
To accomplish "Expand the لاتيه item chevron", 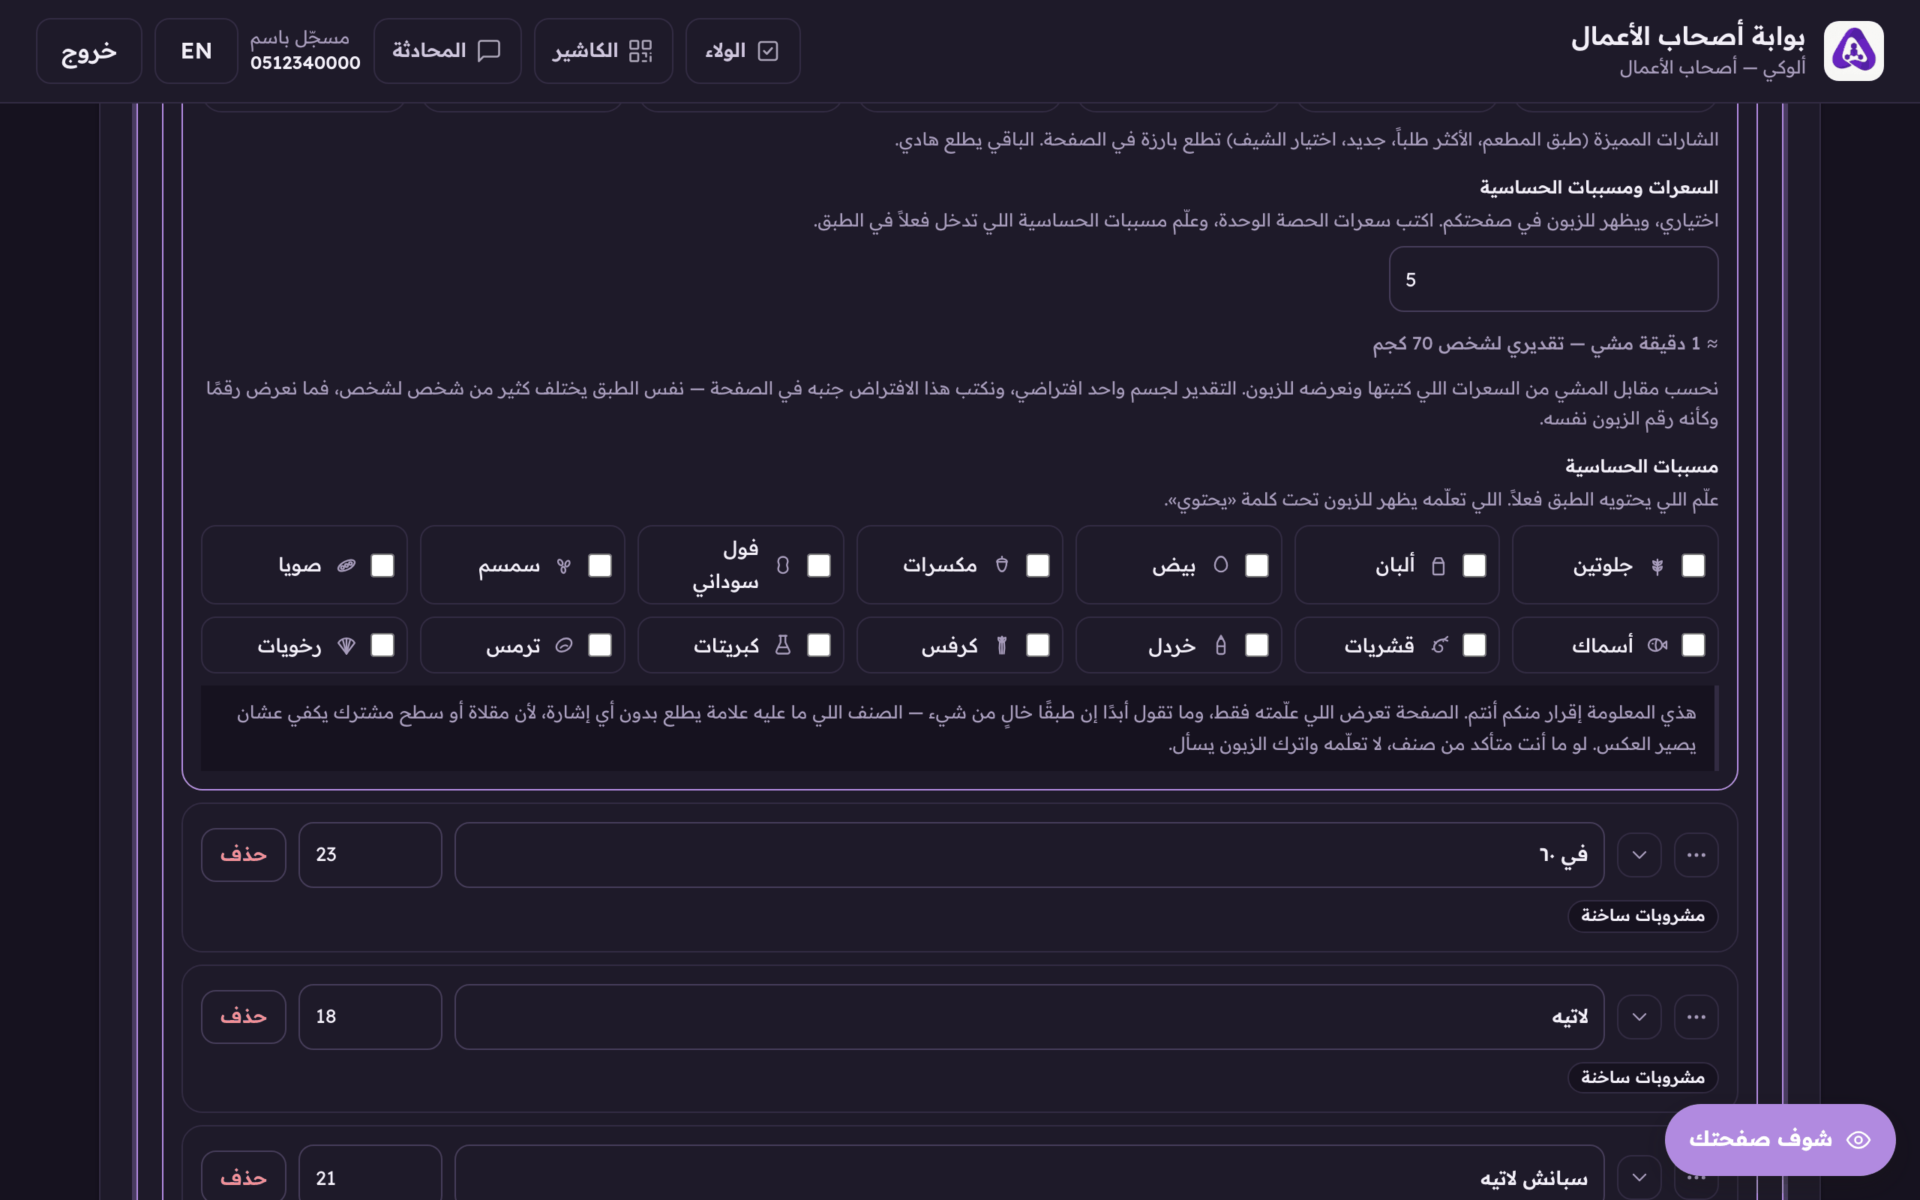I will coord(1639,1017).
